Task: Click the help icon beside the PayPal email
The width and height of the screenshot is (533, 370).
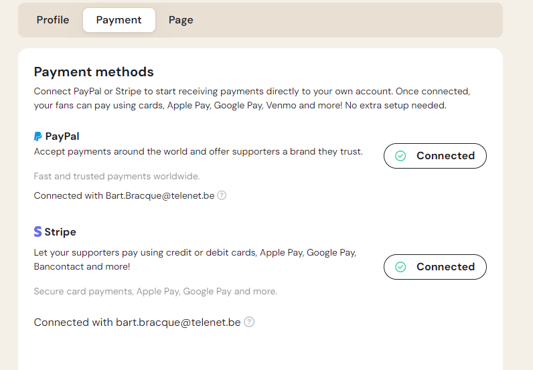Action: point(222,195)
